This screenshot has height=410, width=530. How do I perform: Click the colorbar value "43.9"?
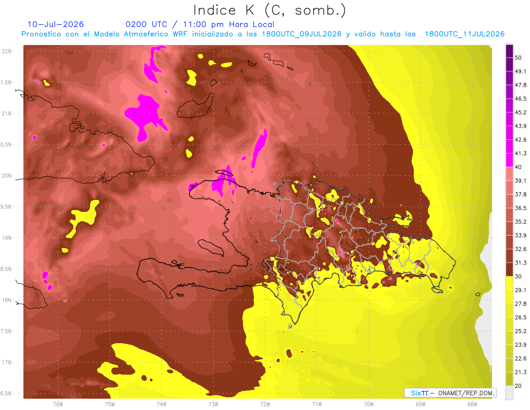click(x=520, y=126)
